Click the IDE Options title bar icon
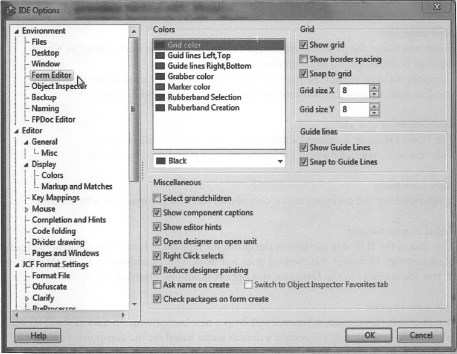This screenshot has height=354, width=457. coord(10,10)
